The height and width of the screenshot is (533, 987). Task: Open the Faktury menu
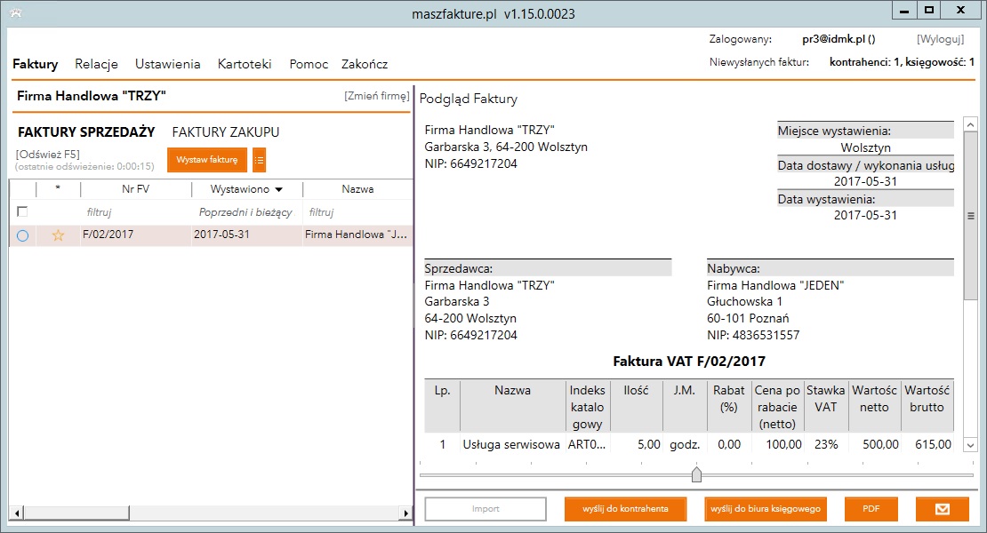(36, 64)
